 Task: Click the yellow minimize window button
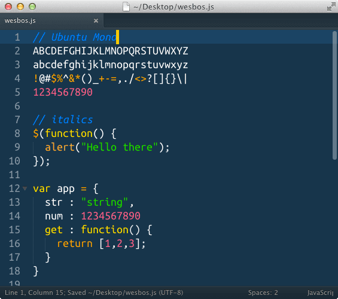(x=20, y=7)
